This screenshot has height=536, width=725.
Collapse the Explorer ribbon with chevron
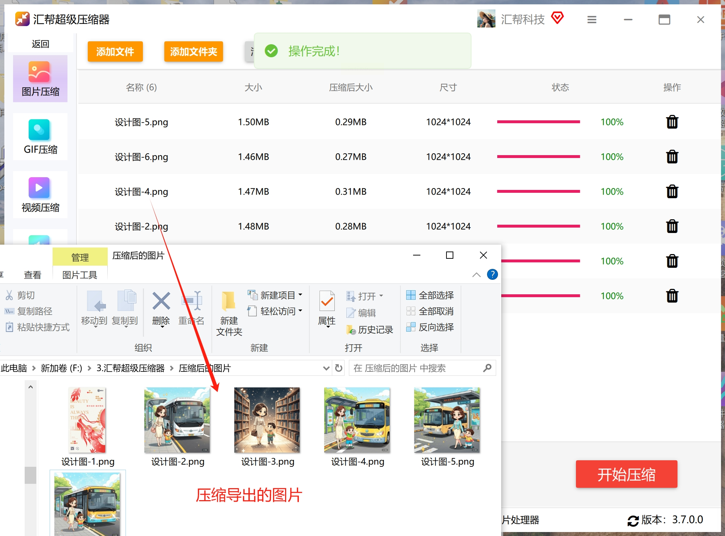coord(476,275)
